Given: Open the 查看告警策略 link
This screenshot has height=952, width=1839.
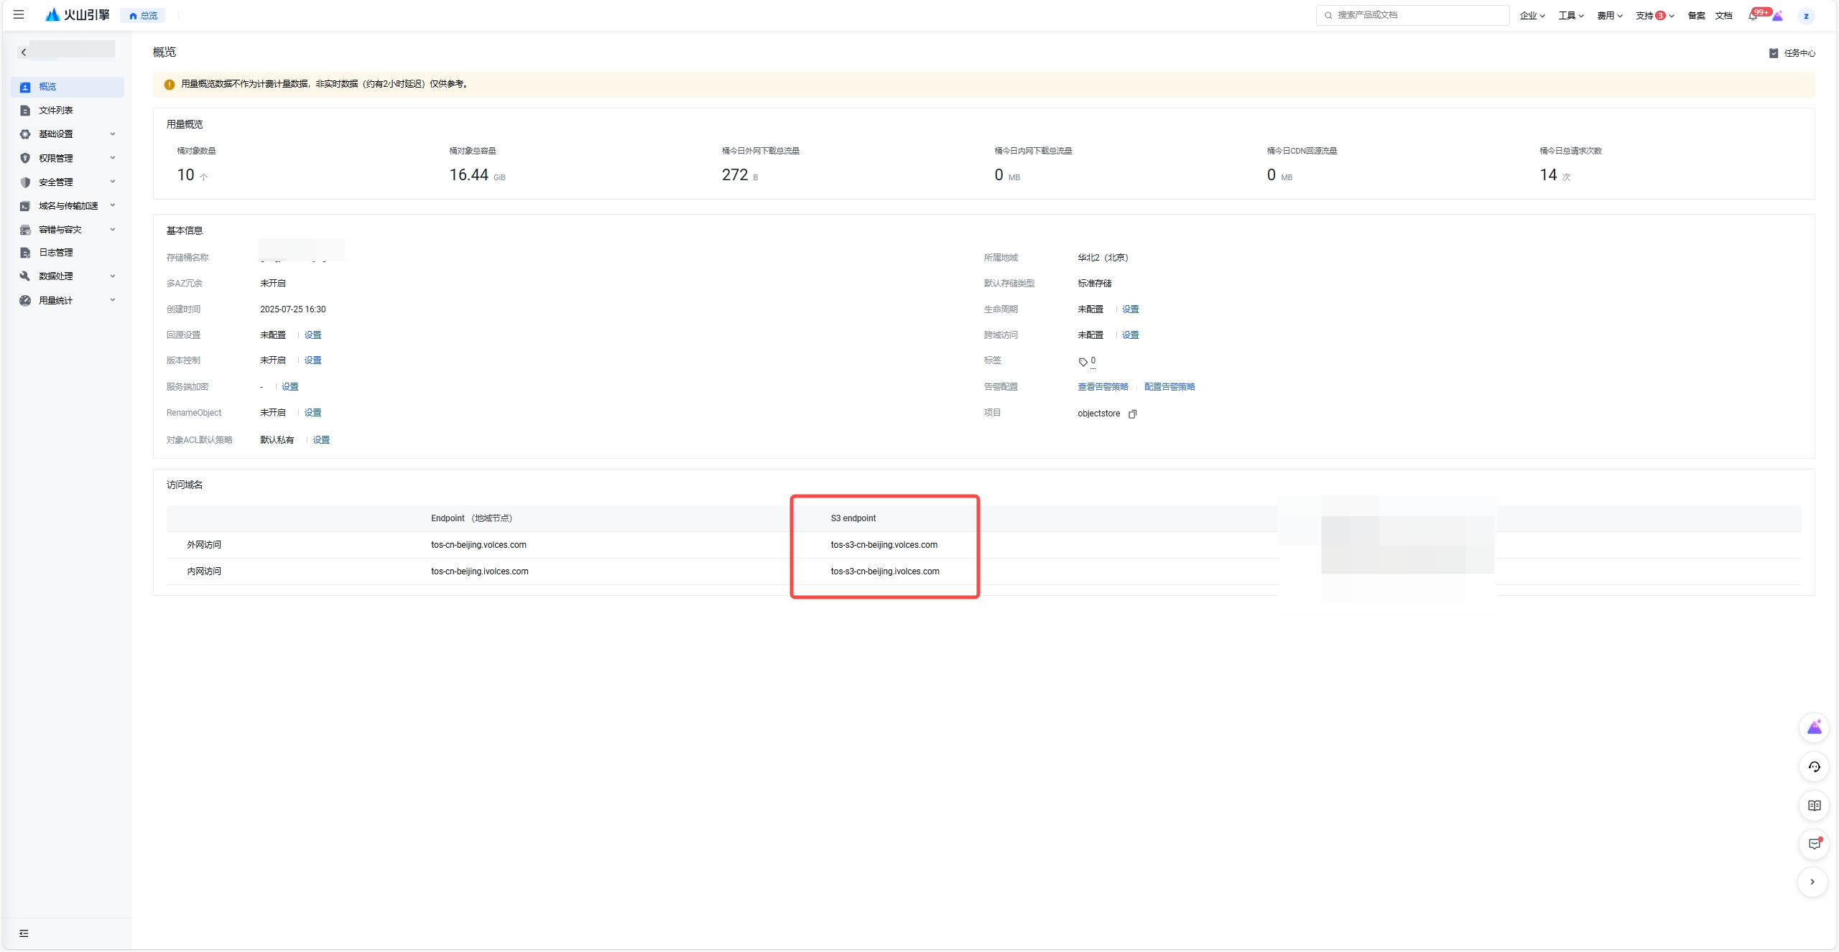Looking at the screenshot, I should click(1103, 387).
